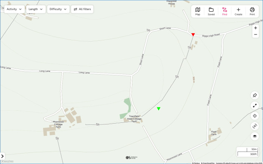Zoom in with the plus button
Image resolution: width=263 pixels, height=164 pixels.
pyautogui.click(x=255, y=28)
